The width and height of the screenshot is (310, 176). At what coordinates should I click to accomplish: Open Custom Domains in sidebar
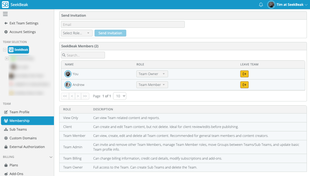[x=23, y=138]
